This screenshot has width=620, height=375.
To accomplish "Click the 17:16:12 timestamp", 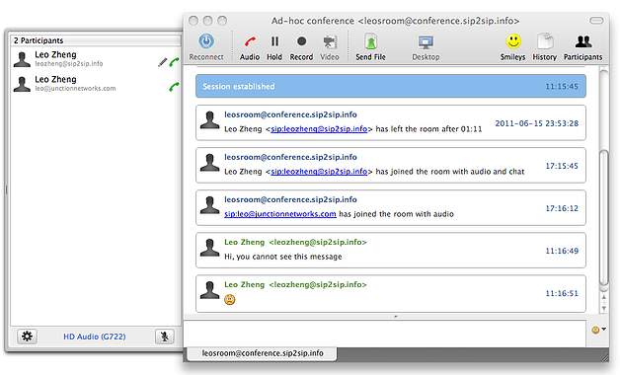I will tap(562, 208).
